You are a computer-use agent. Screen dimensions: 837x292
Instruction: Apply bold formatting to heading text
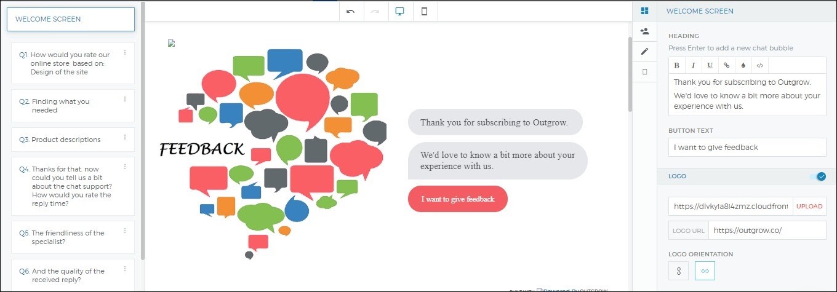(x=677, y=65)
